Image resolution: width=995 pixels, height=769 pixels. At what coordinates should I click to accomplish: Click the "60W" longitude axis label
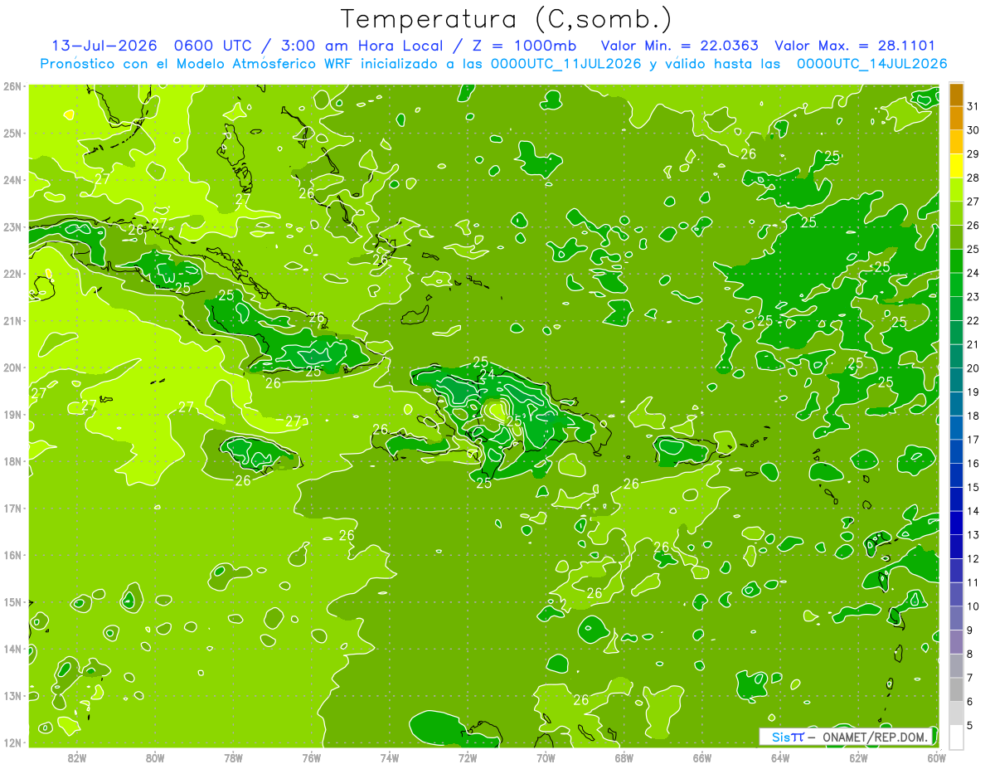coord(936,757)
